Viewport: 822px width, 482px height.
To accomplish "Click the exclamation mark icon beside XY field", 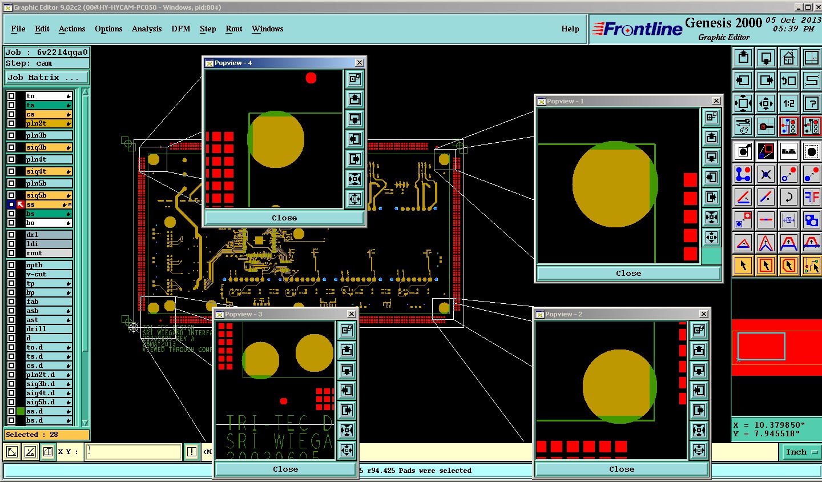I will point(191,452).
